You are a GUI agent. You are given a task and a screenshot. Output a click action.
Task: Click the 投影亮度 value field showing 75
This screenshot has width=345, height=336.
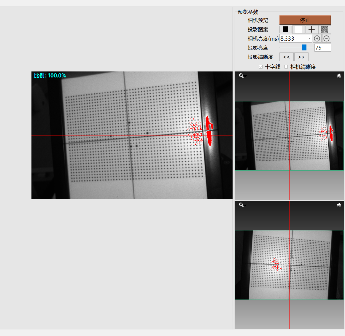[x=322, y=48]
